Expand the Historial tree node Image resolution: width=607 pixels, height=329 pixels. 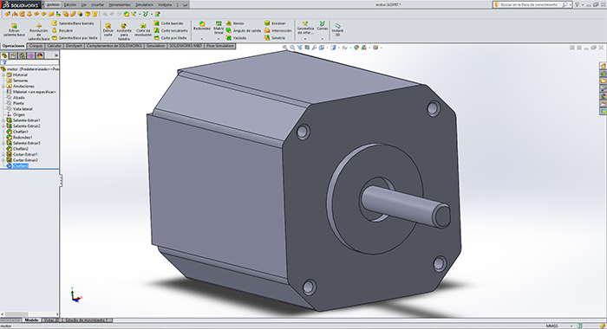coord(3,75)
